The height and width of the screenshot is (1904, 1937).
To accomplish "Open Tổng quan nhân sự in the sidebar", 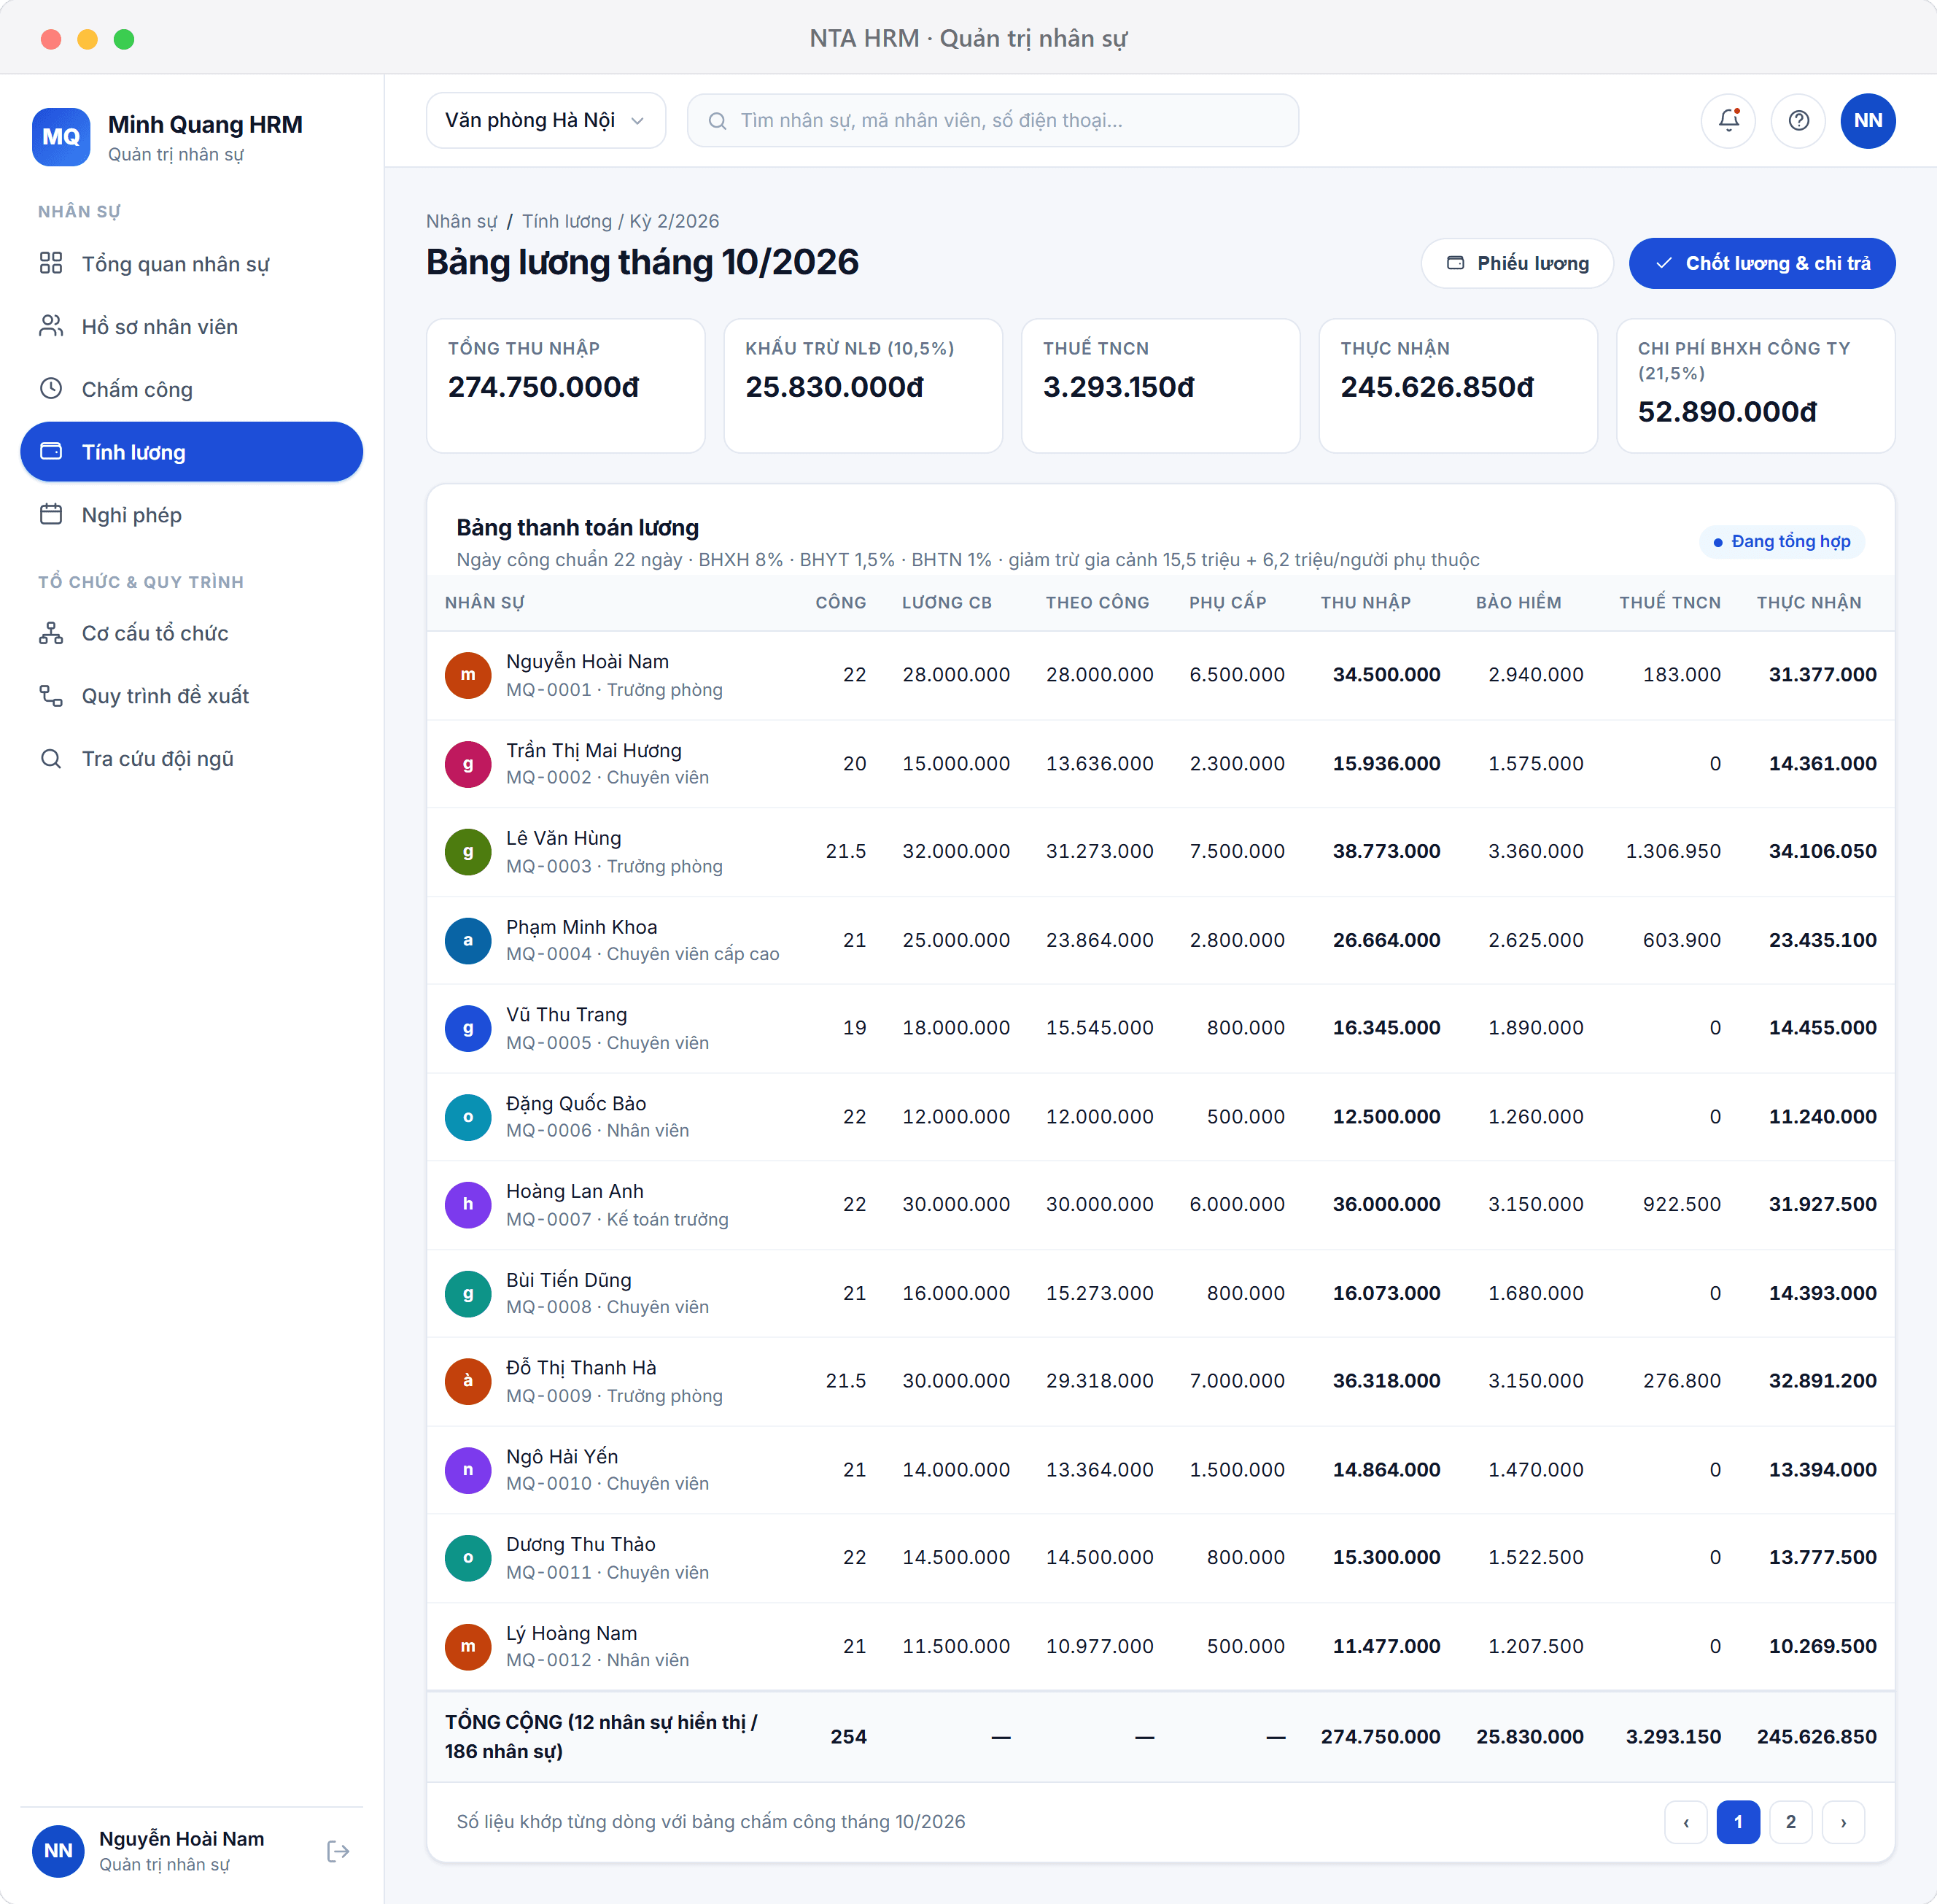I will click(x=191, y=264).
